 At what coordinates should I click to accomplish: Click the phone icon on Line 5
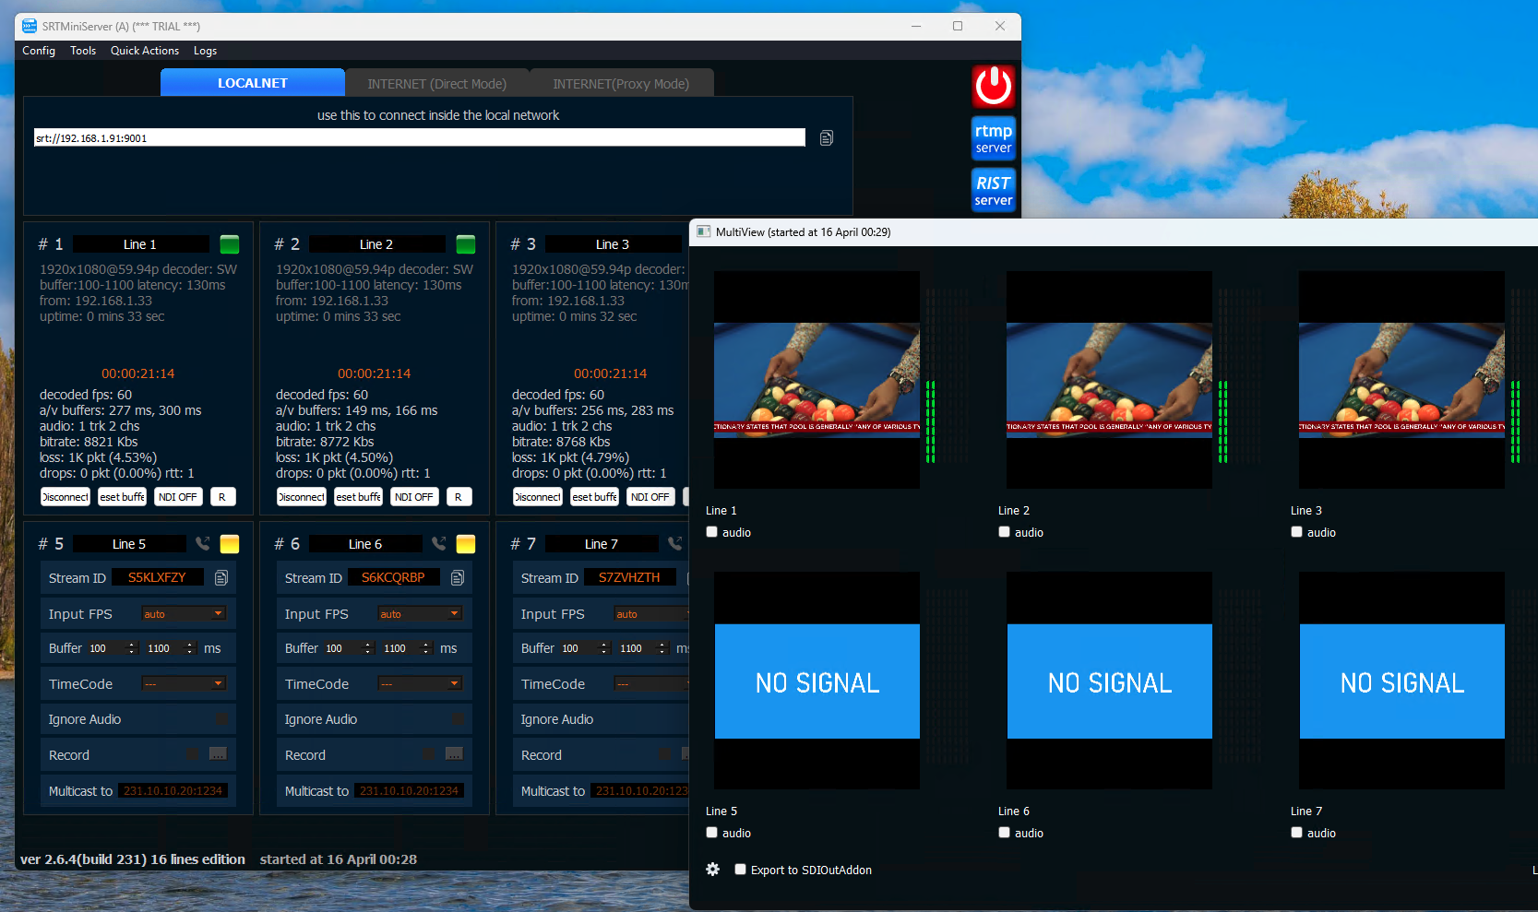[203, 544]
